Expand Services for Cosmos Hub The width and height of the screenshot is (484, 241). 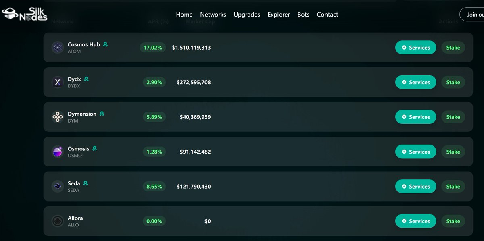coord(415,48)
